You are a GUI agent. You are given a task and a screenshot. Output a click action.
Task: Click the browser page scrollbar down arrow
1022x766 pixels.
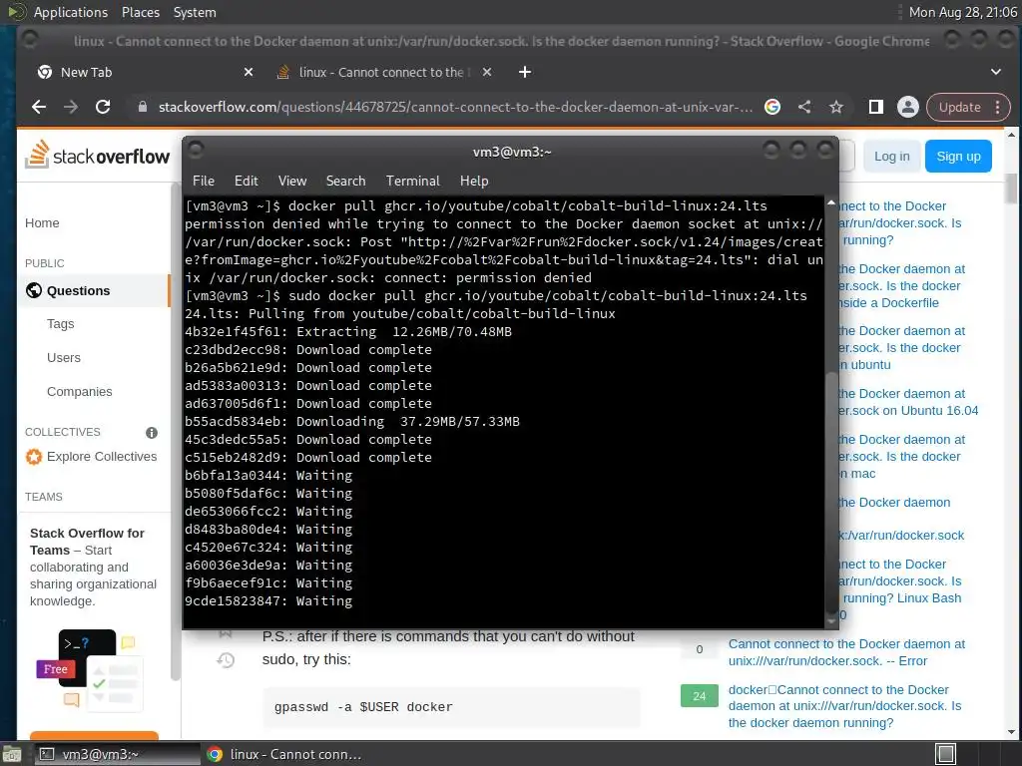coord(1012,732)
